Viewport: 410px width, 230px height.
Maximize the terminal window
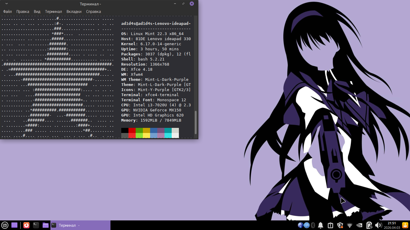[x=183, y=4]
